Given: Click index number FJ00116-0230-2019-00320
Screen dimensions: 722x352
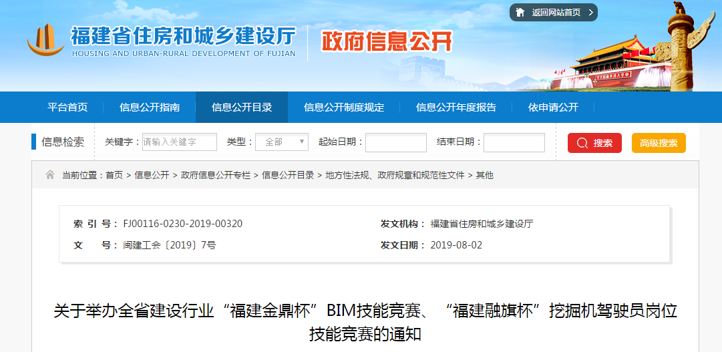Looking at the screenshot, I should 183,224.
